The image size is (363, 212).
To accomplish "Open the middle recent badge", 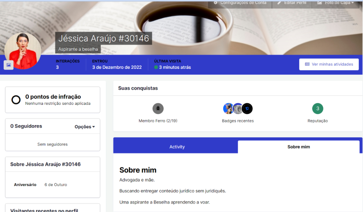I will click(238, 108).
